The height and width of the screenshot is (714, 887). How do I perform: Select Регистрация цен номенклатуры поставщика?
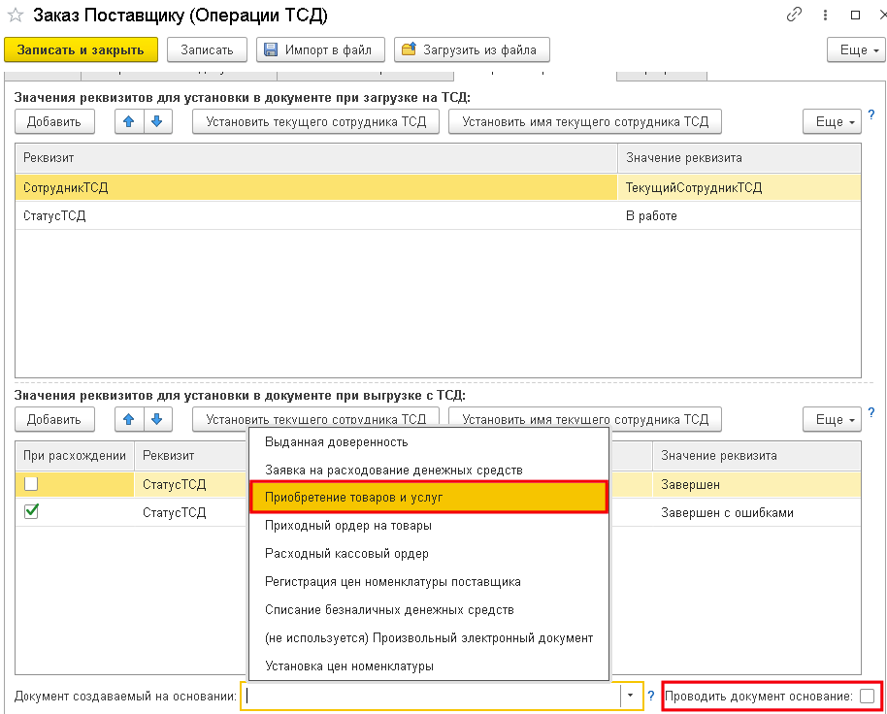pyautogui.click(x=429, y=582)
